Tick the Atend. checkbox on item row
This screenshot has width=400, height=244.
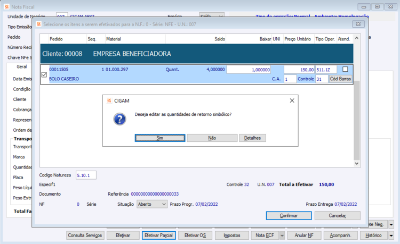tap(345, 69)
